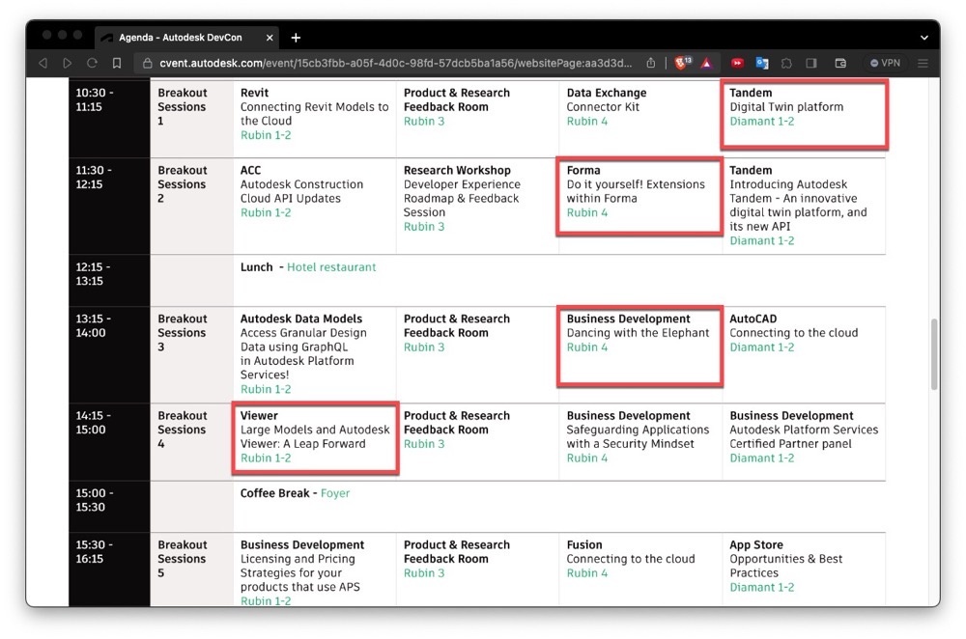Open the Extensions puzzle piece icon

click(x=786, y=63)
